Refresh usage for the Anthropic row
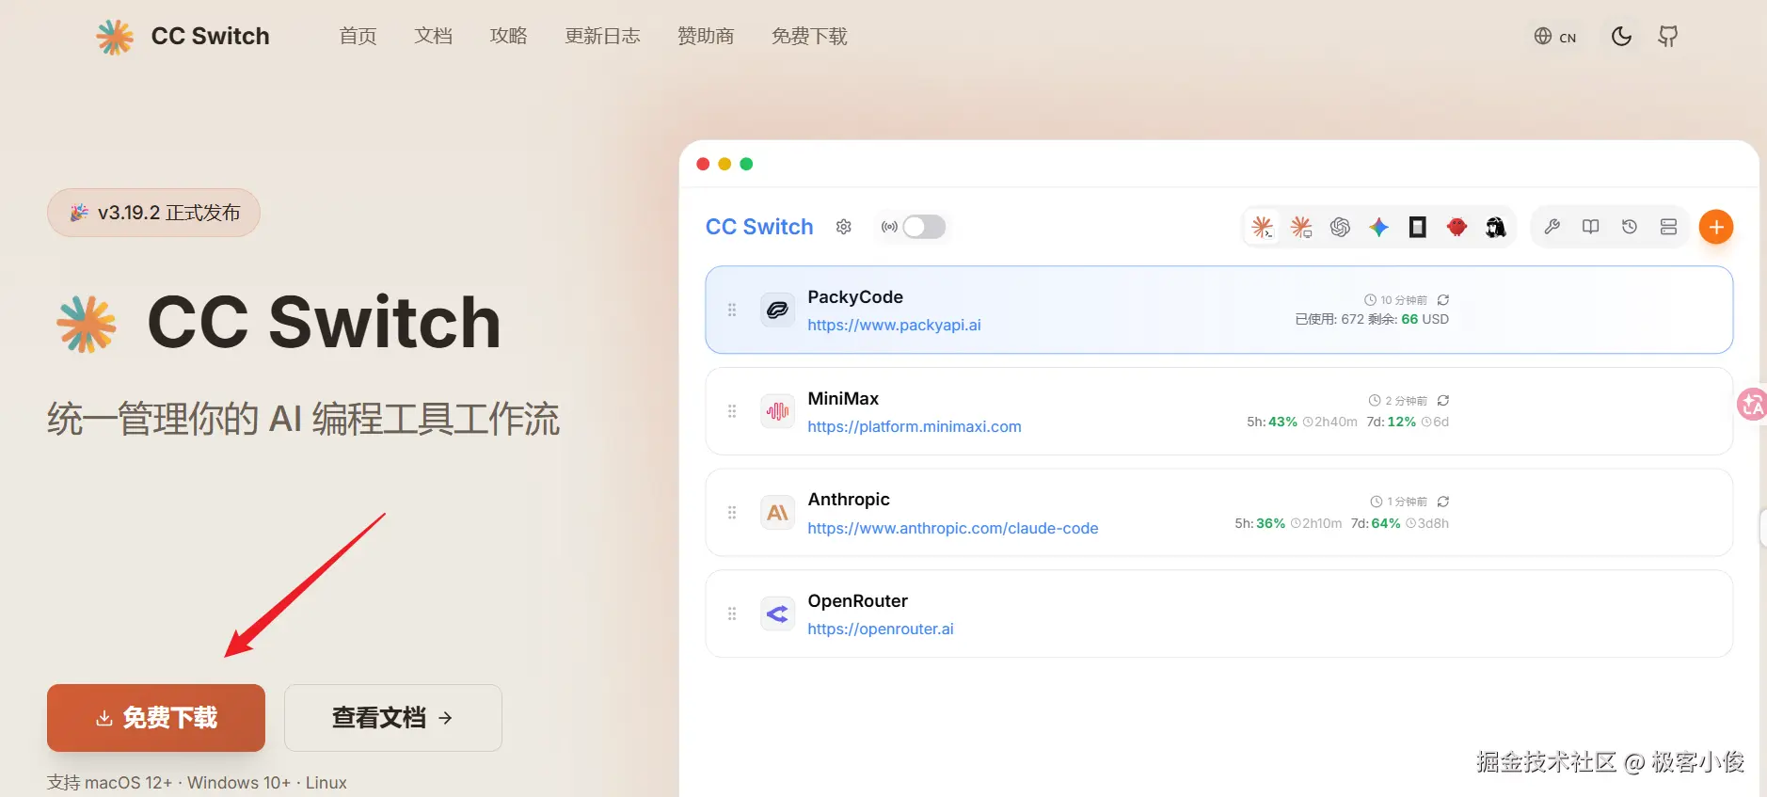 [x=1443, y=502]
